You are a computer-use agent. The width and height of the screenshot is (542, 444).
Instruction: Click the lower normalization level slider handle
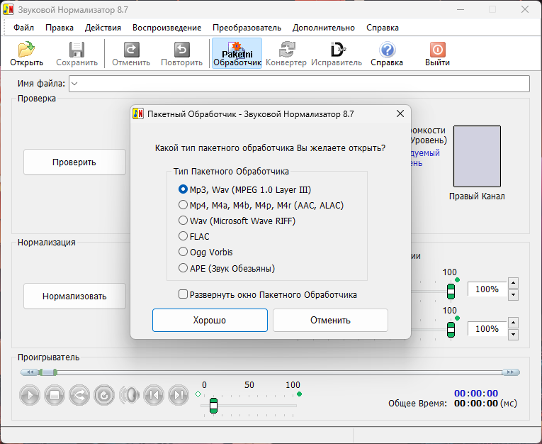451,329
